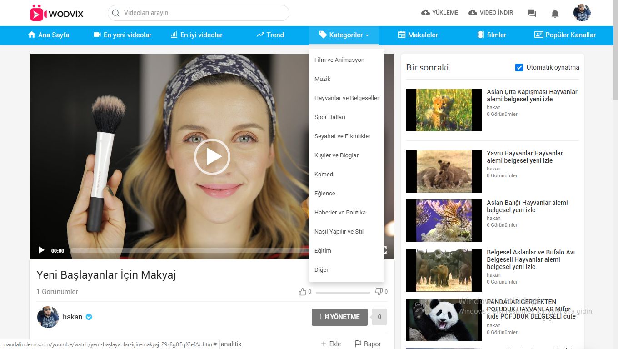Viewport: 618px width, 349px height.
Task: Click the Rapor flag icon
Action: pyautogui.click(x=358, y=344)
